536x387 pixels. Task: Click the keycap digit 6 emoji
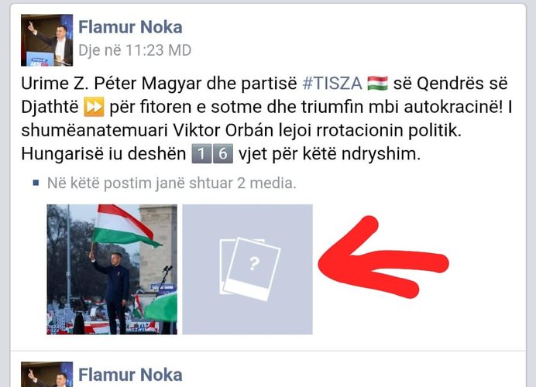223,154
